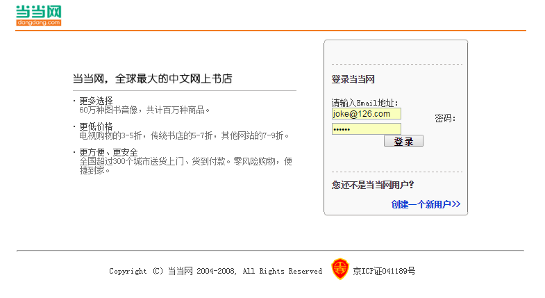Viewport: 545px width, 298px height.
Task: Click the 更低价格 bullet text
Action: coord(96,126)
